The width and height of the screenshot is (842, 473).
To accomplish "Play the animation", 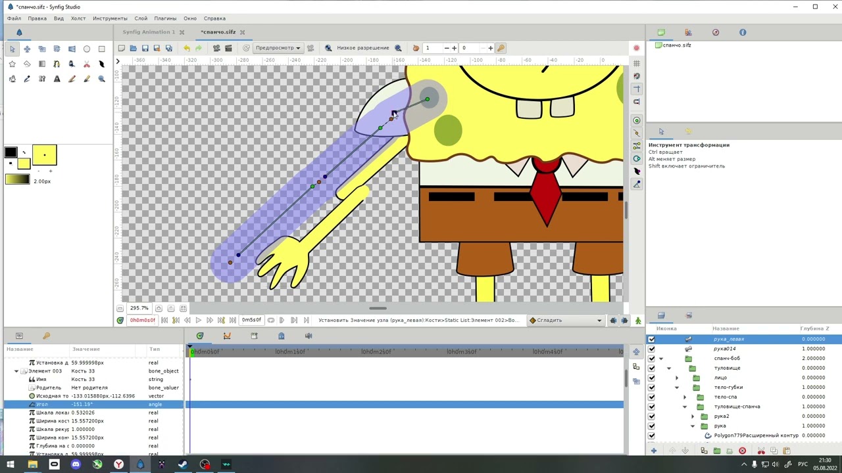I will (x=198, y=321).
